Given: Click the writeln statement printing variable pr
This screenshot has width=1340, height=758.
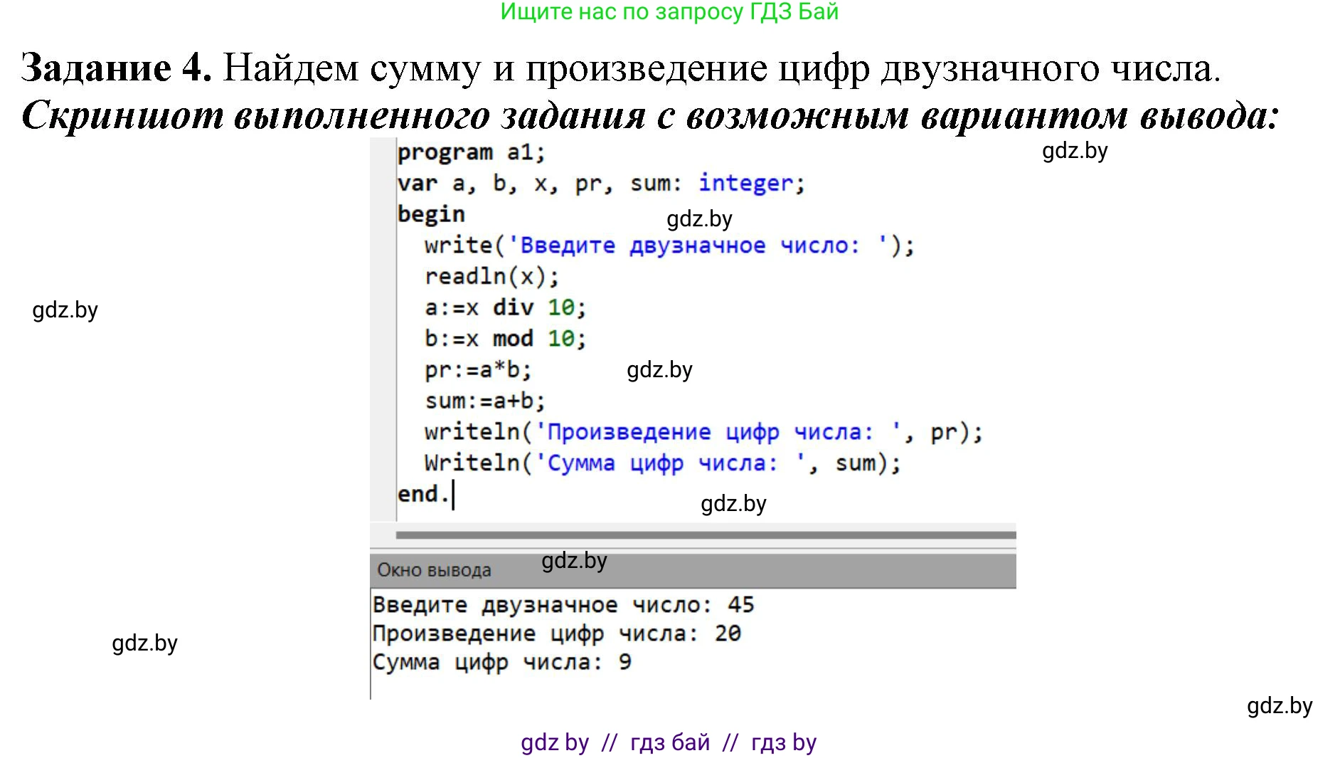Looking at the screenshot, I should point(703,432).
